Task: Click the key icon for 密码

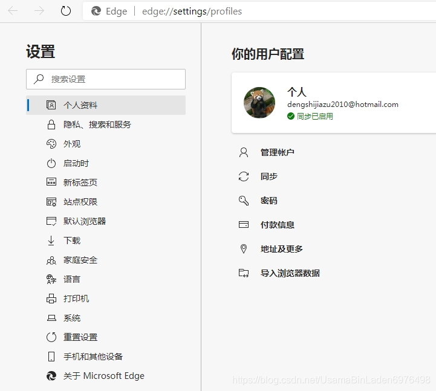Action: [x=244, y=201]
